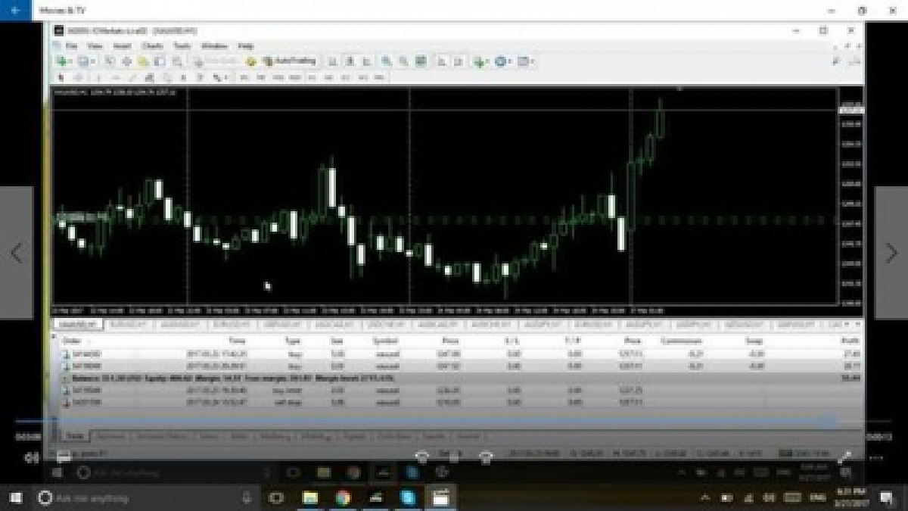Open the View menu
908x511 pixels.
pos(95,45)
